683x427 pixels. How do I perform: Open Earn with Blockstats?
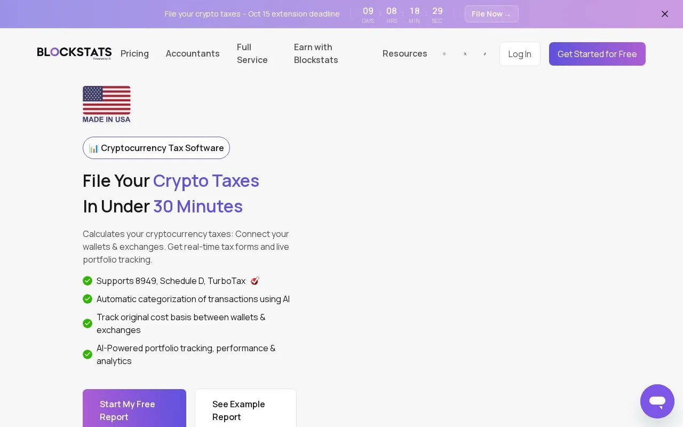(x=316, y=53)
